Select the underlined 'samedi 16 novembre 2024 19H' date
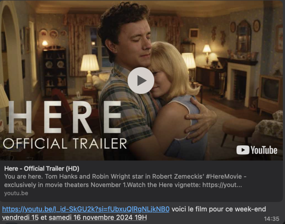The image size is (285, 224). [x=98, y=217]
